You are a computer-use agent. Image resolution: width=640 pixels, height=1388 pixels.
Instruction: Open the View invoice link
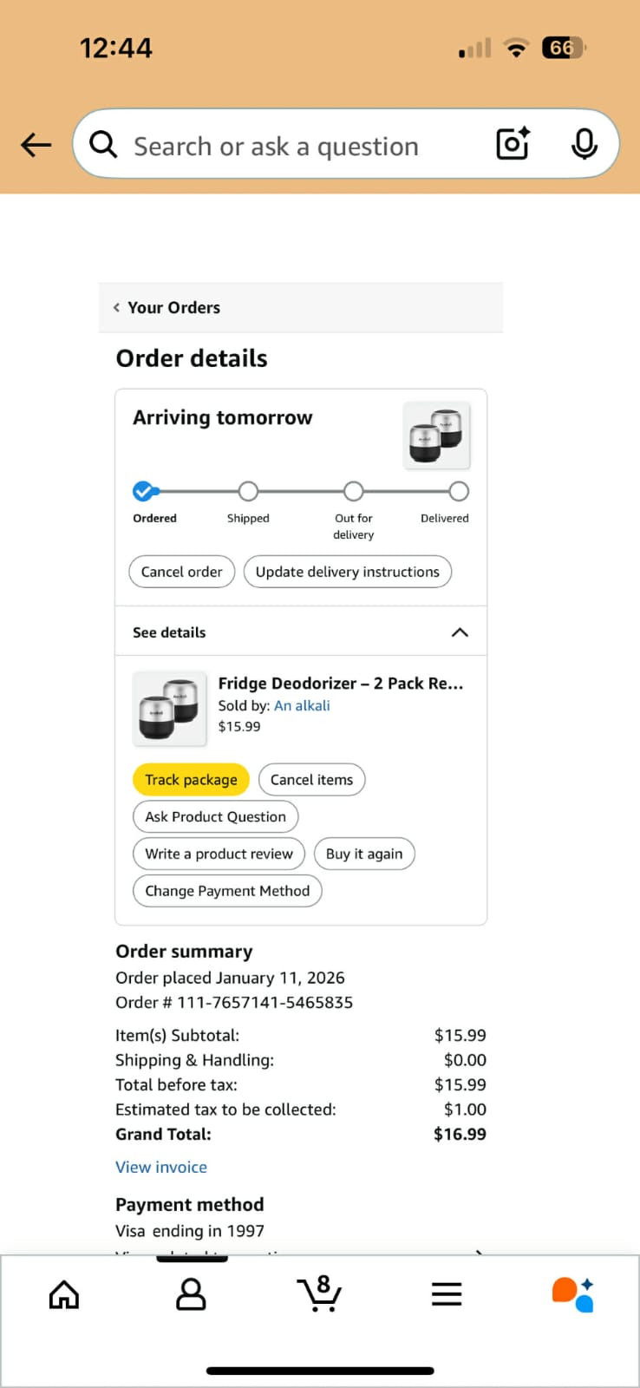point(161,1167)
